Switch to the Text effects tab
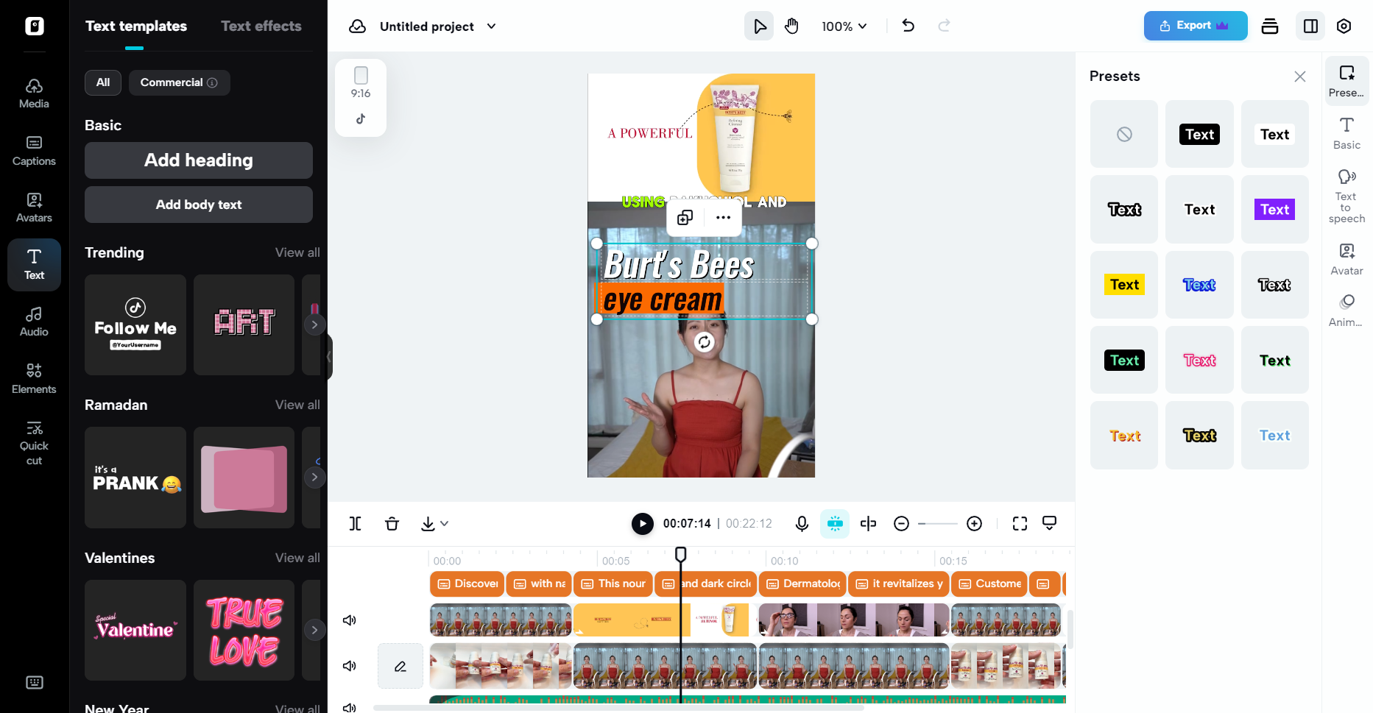This screenshot has width=1373, height=713. coord(261,26)
